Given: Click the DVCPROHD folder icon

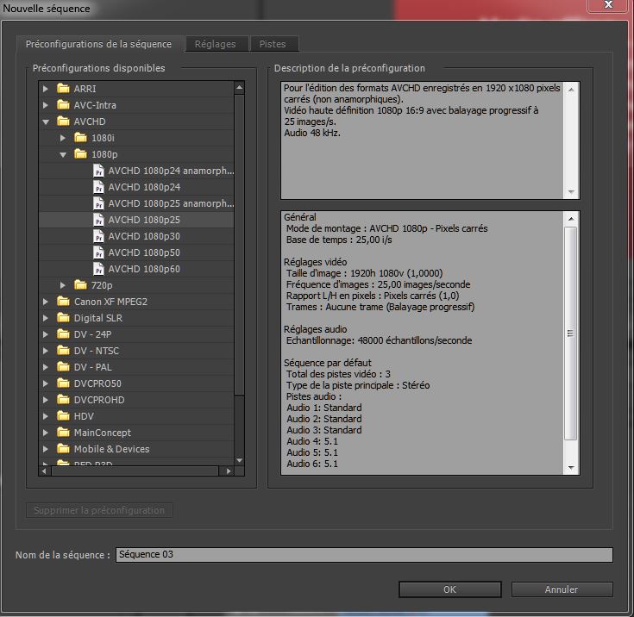Looking at the screenshot, I should point(63,399).
